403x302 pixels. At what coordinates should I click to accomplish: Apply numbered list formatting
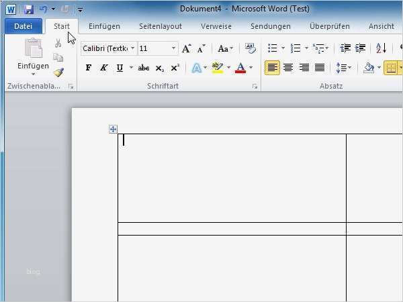point(296,48)
